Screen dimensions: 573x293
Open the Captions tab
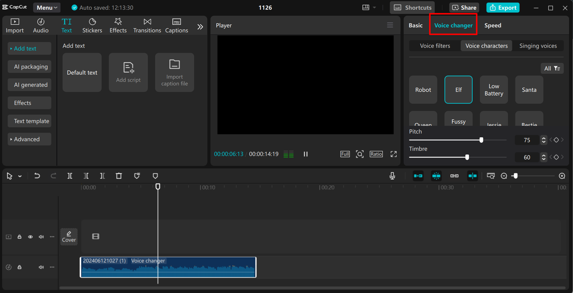pyautogui.click(x=176, y=26)
